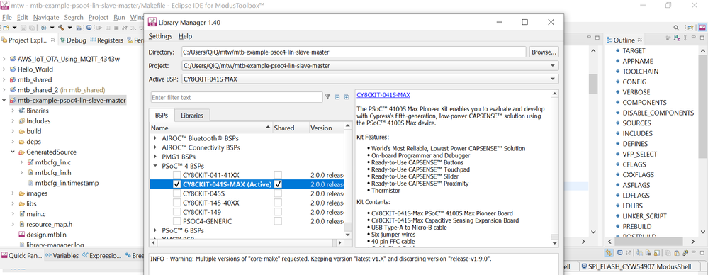This screenshot has width=708, height=275.
Task: Uncheck the CY8CKIT-041S-MAX (Active) checkbox
Action: pos(177,184)
